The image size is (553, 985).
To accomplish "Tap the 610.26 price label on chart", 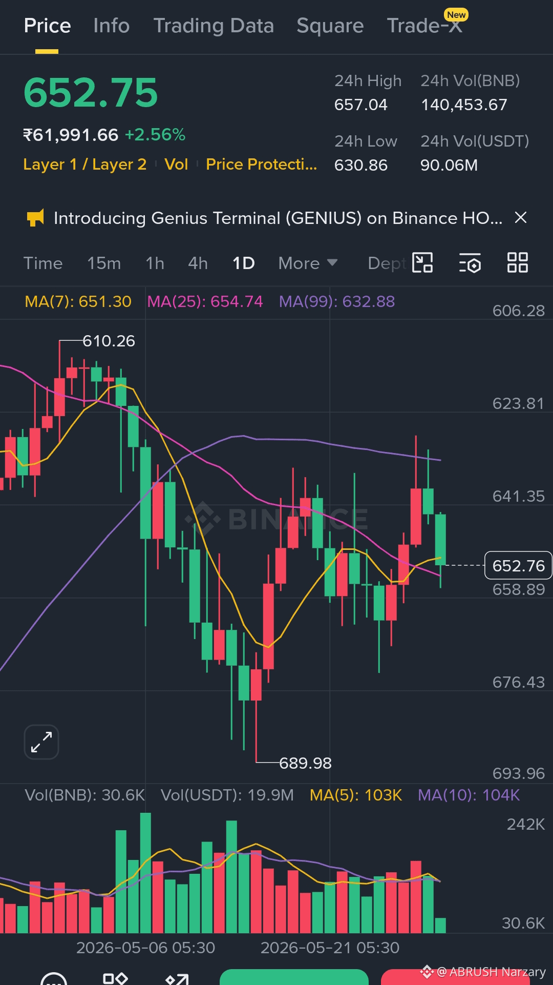I will (109, 341).
